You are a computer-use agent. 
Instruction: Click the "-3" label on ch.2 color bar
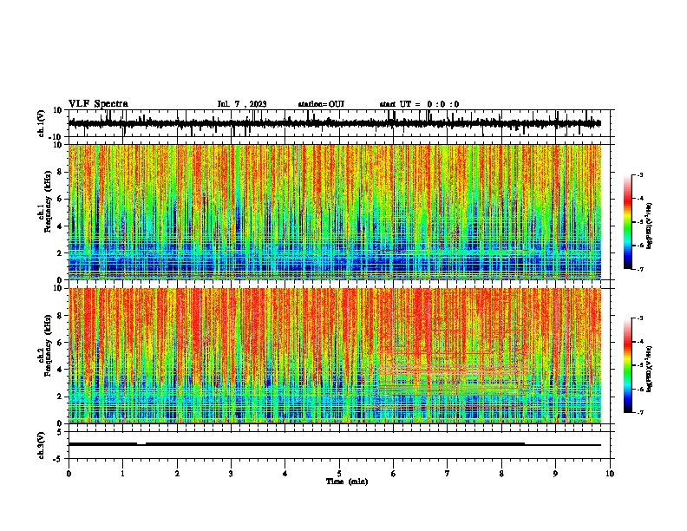639,318
